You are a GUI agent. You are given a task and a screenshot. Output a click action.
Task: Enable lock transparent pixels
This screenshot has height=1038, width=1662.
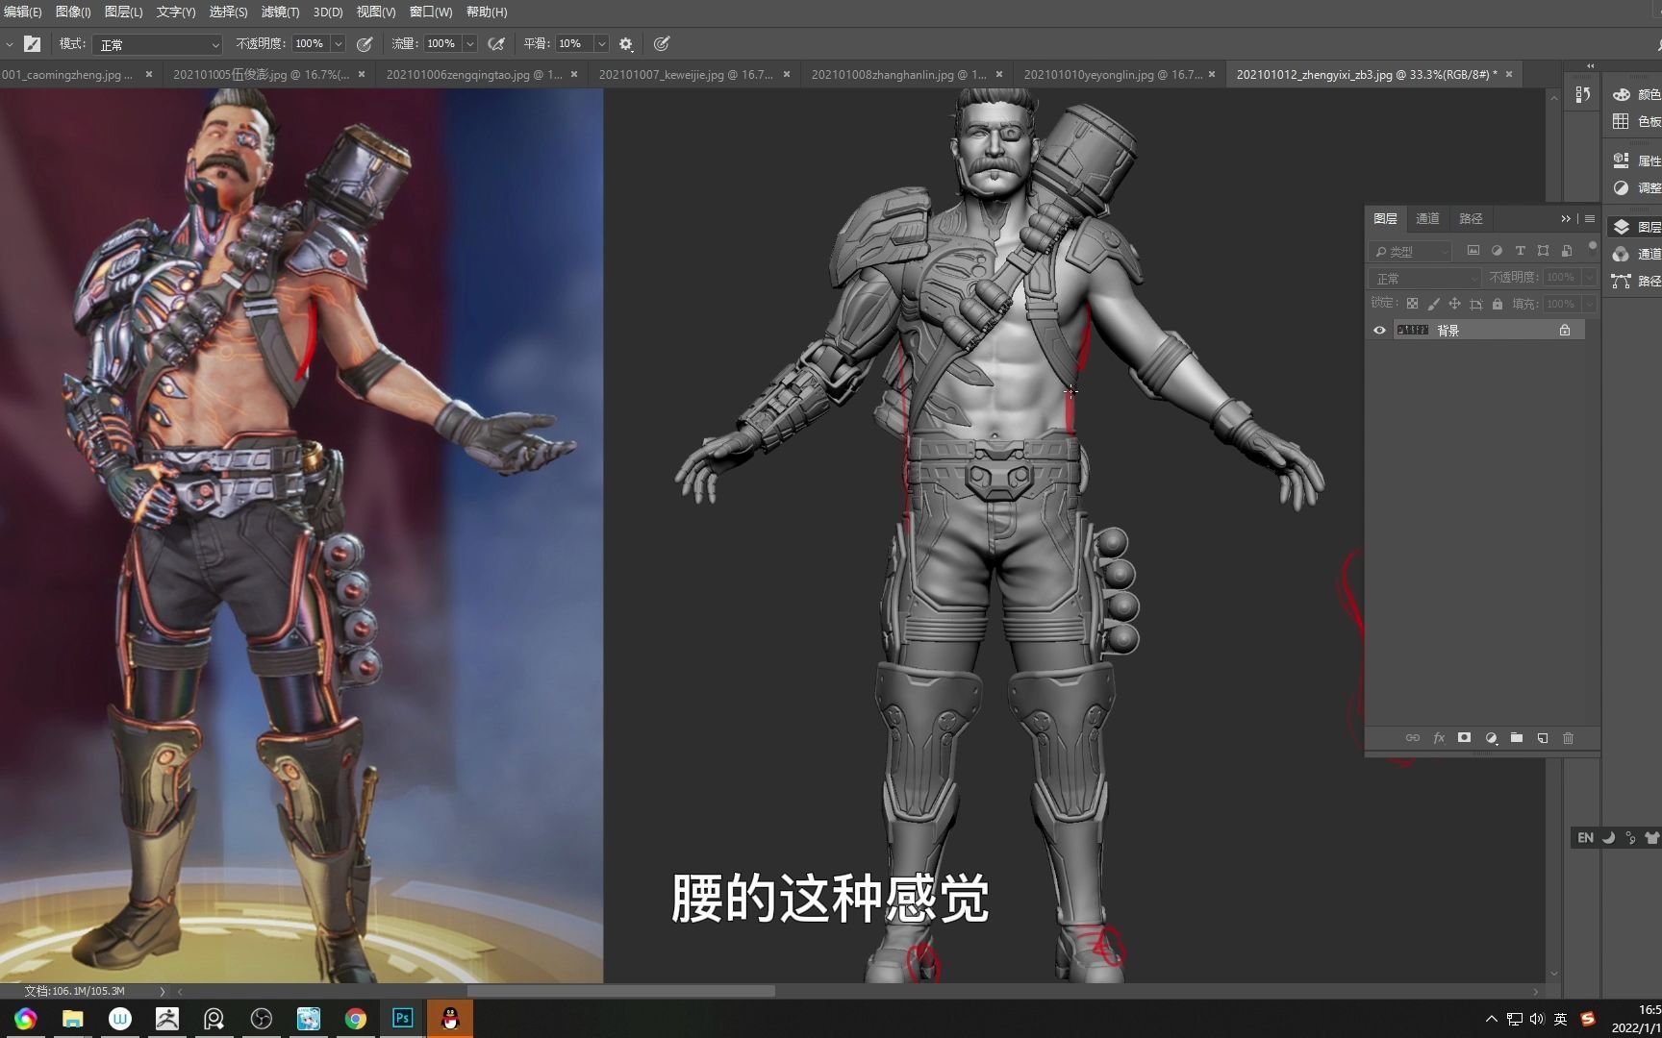1412,303
